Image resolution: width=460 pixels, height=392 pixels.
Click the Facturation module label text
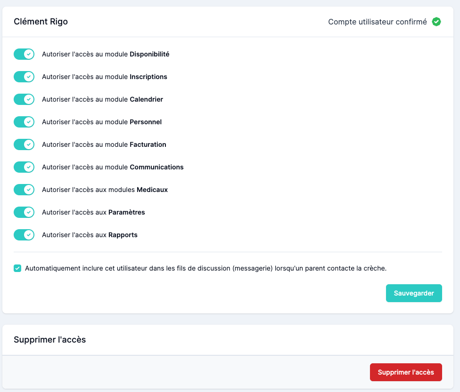pyautogui.click(x=104, y=144)
